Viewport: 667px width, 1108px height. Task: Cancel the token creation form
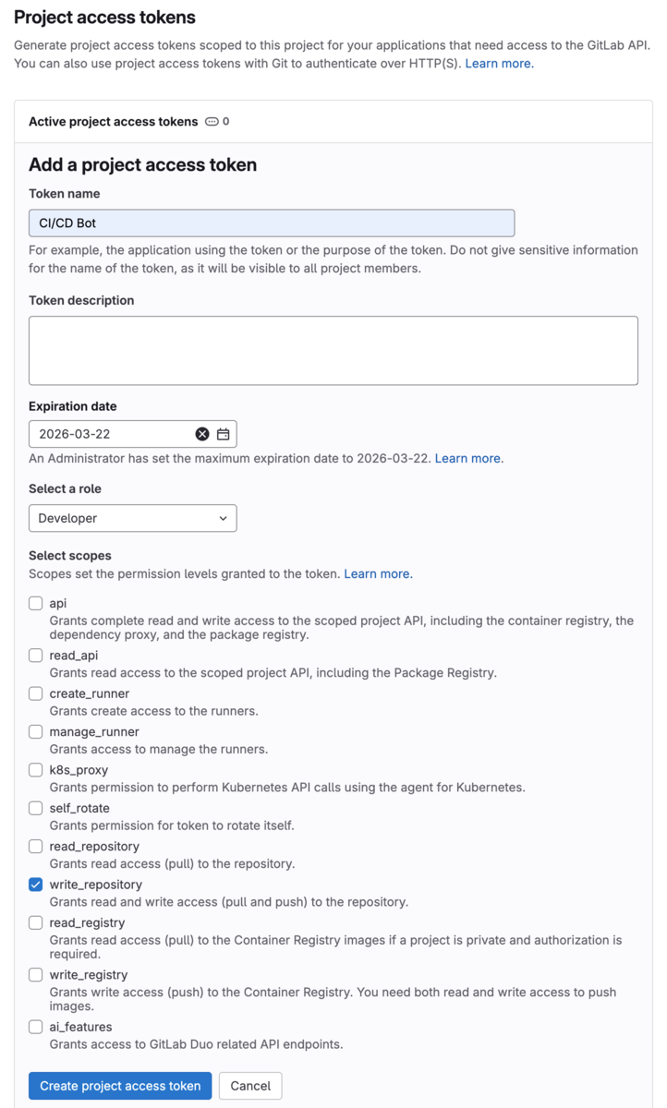point(250,1086)
